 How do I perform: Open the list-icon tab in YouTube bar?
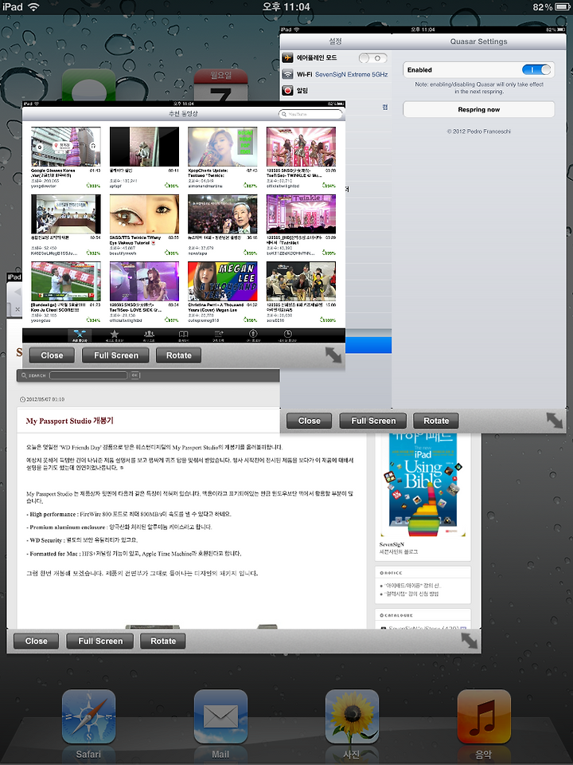tap(218, 335)
